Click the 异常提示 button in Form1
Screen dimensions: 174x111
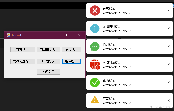(x=22, y=49)
